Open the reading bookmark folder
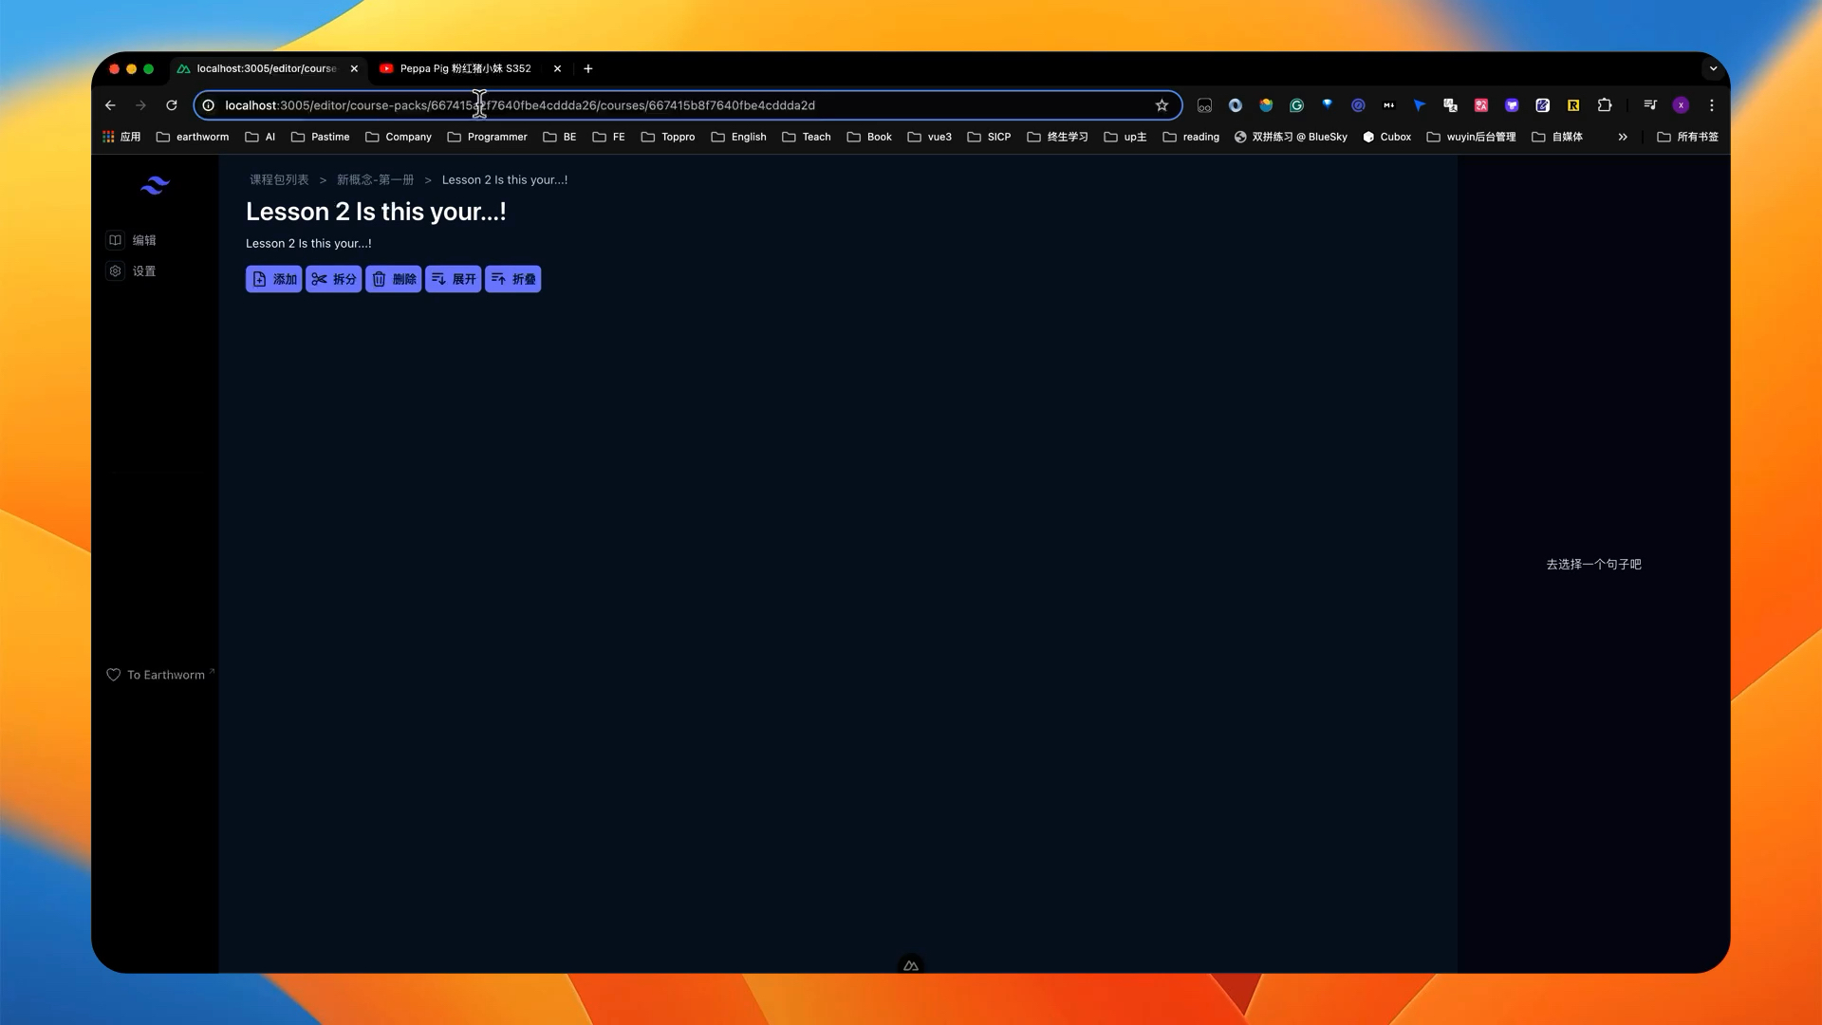The width and height of the screenshot is (1822, 1025). (1191, 137)
